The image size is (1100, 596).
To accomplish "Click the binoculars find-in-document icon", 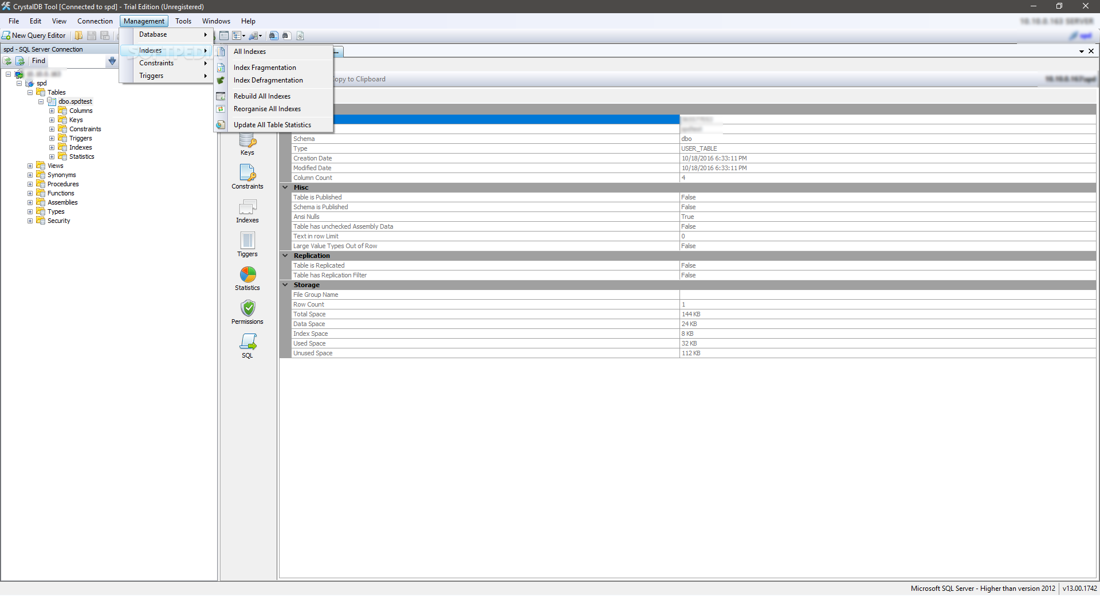I will pyautogui.click(x=273, y=36).
